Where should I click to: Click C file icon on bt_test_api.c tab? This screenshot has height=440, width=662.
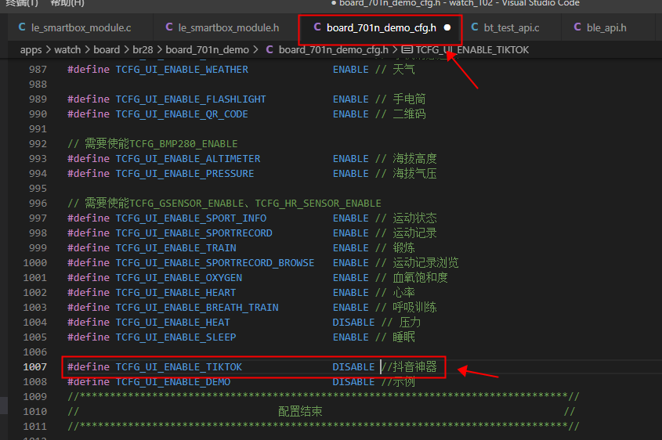coord(475,27)
